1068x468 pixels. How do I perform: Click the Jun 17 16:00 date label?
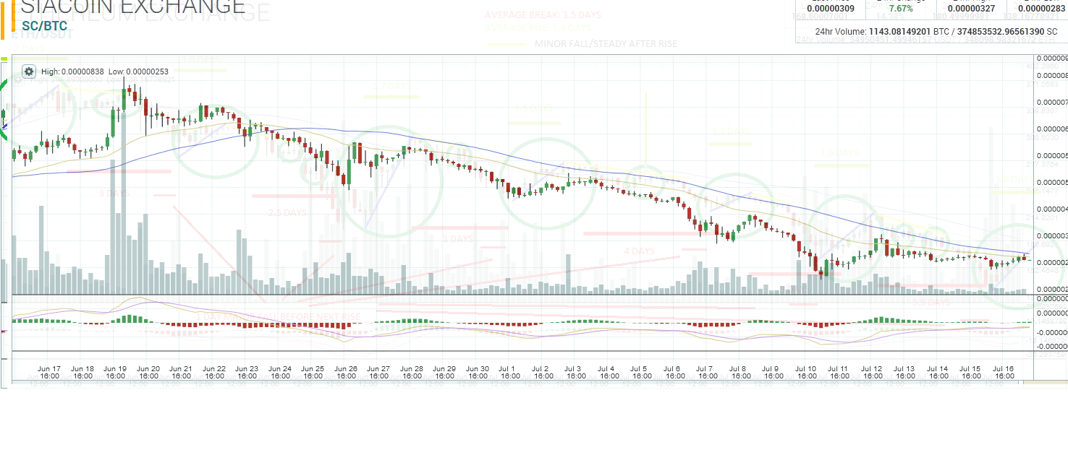pyautogui.click(x=49, y=372)
